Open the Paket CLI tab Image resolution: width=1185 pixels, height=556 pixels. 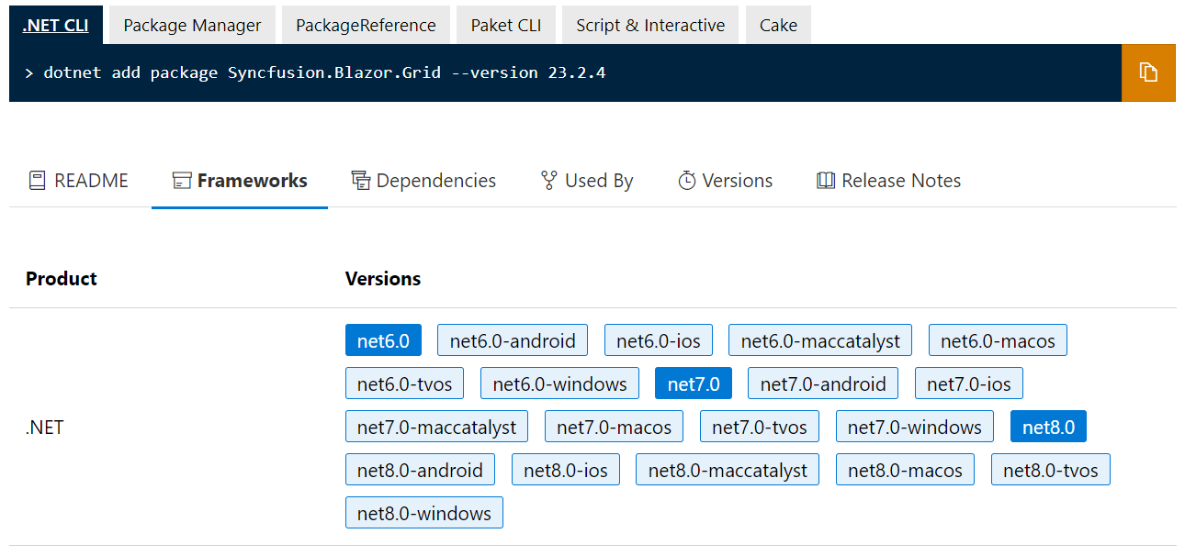click(506, 25)
